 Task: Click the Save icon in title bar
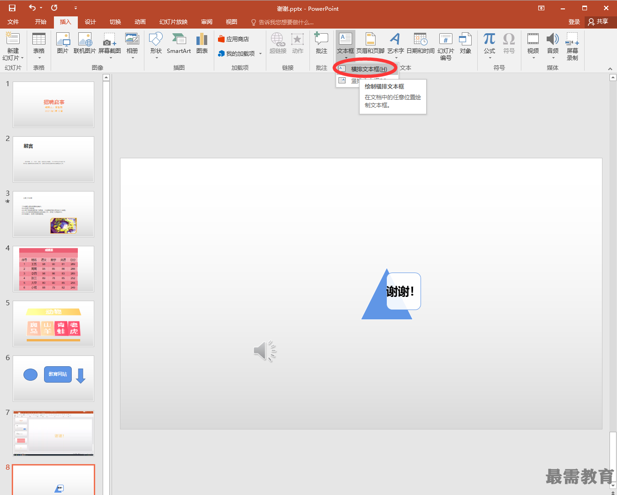tap(12, 8)
